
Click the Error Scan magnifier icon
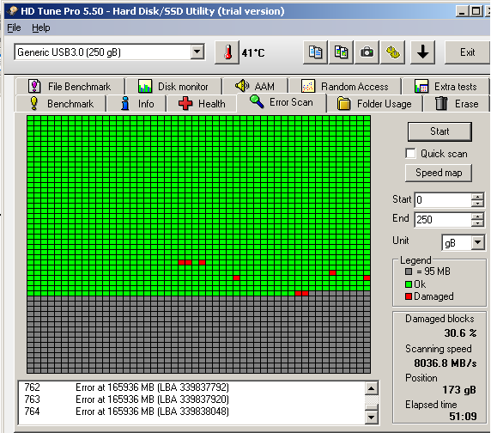[x=257, y=101]
